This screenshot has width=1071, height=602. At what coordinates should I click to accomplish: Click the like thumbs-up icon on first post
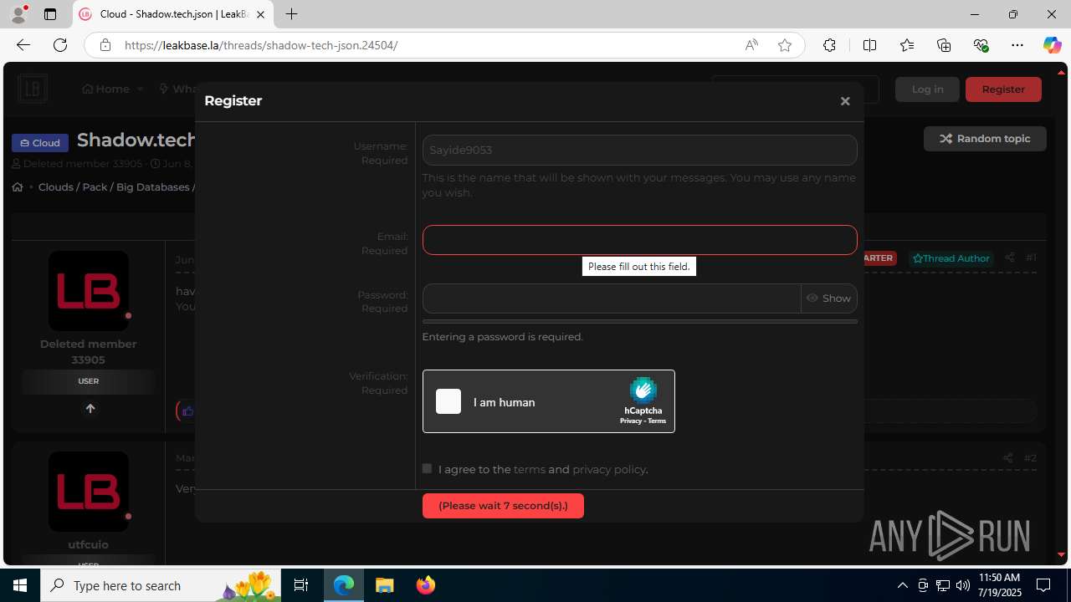coord(187,411)
